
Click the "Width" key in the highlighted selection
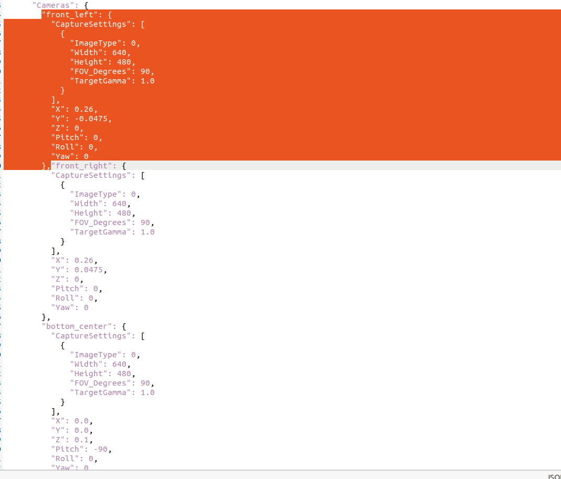[x=87, y=52]
